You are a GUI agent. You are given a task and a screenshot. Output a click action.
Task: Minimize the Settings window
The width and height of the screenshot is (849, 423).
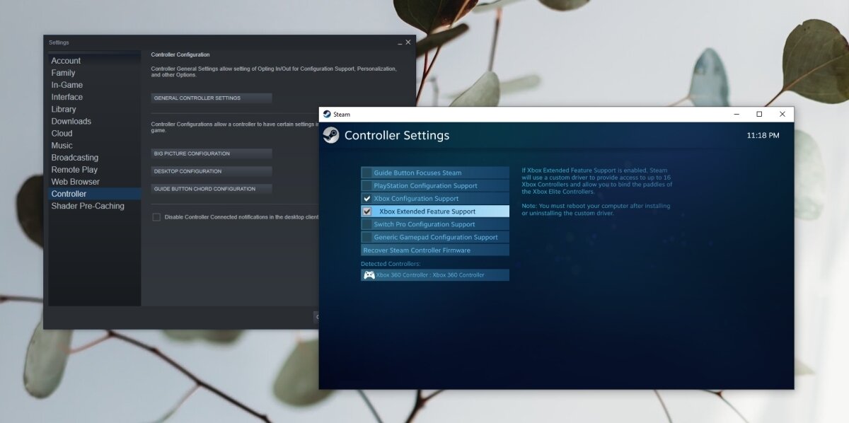(x=399, y=42)
